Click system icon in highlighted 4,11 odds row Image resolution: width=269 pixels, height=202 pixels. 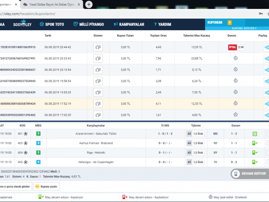[98, 104]
